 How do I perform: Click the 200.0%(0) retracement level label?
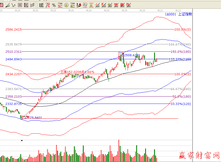[x=182, y=29]
